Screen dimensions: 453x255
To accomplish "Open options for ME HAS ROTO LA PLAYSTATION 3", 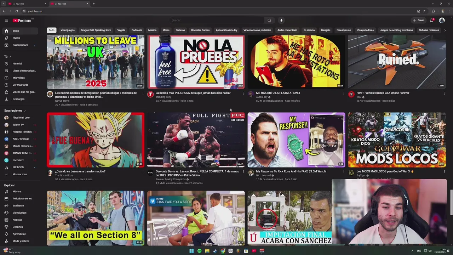I will [x=344, y=93].
